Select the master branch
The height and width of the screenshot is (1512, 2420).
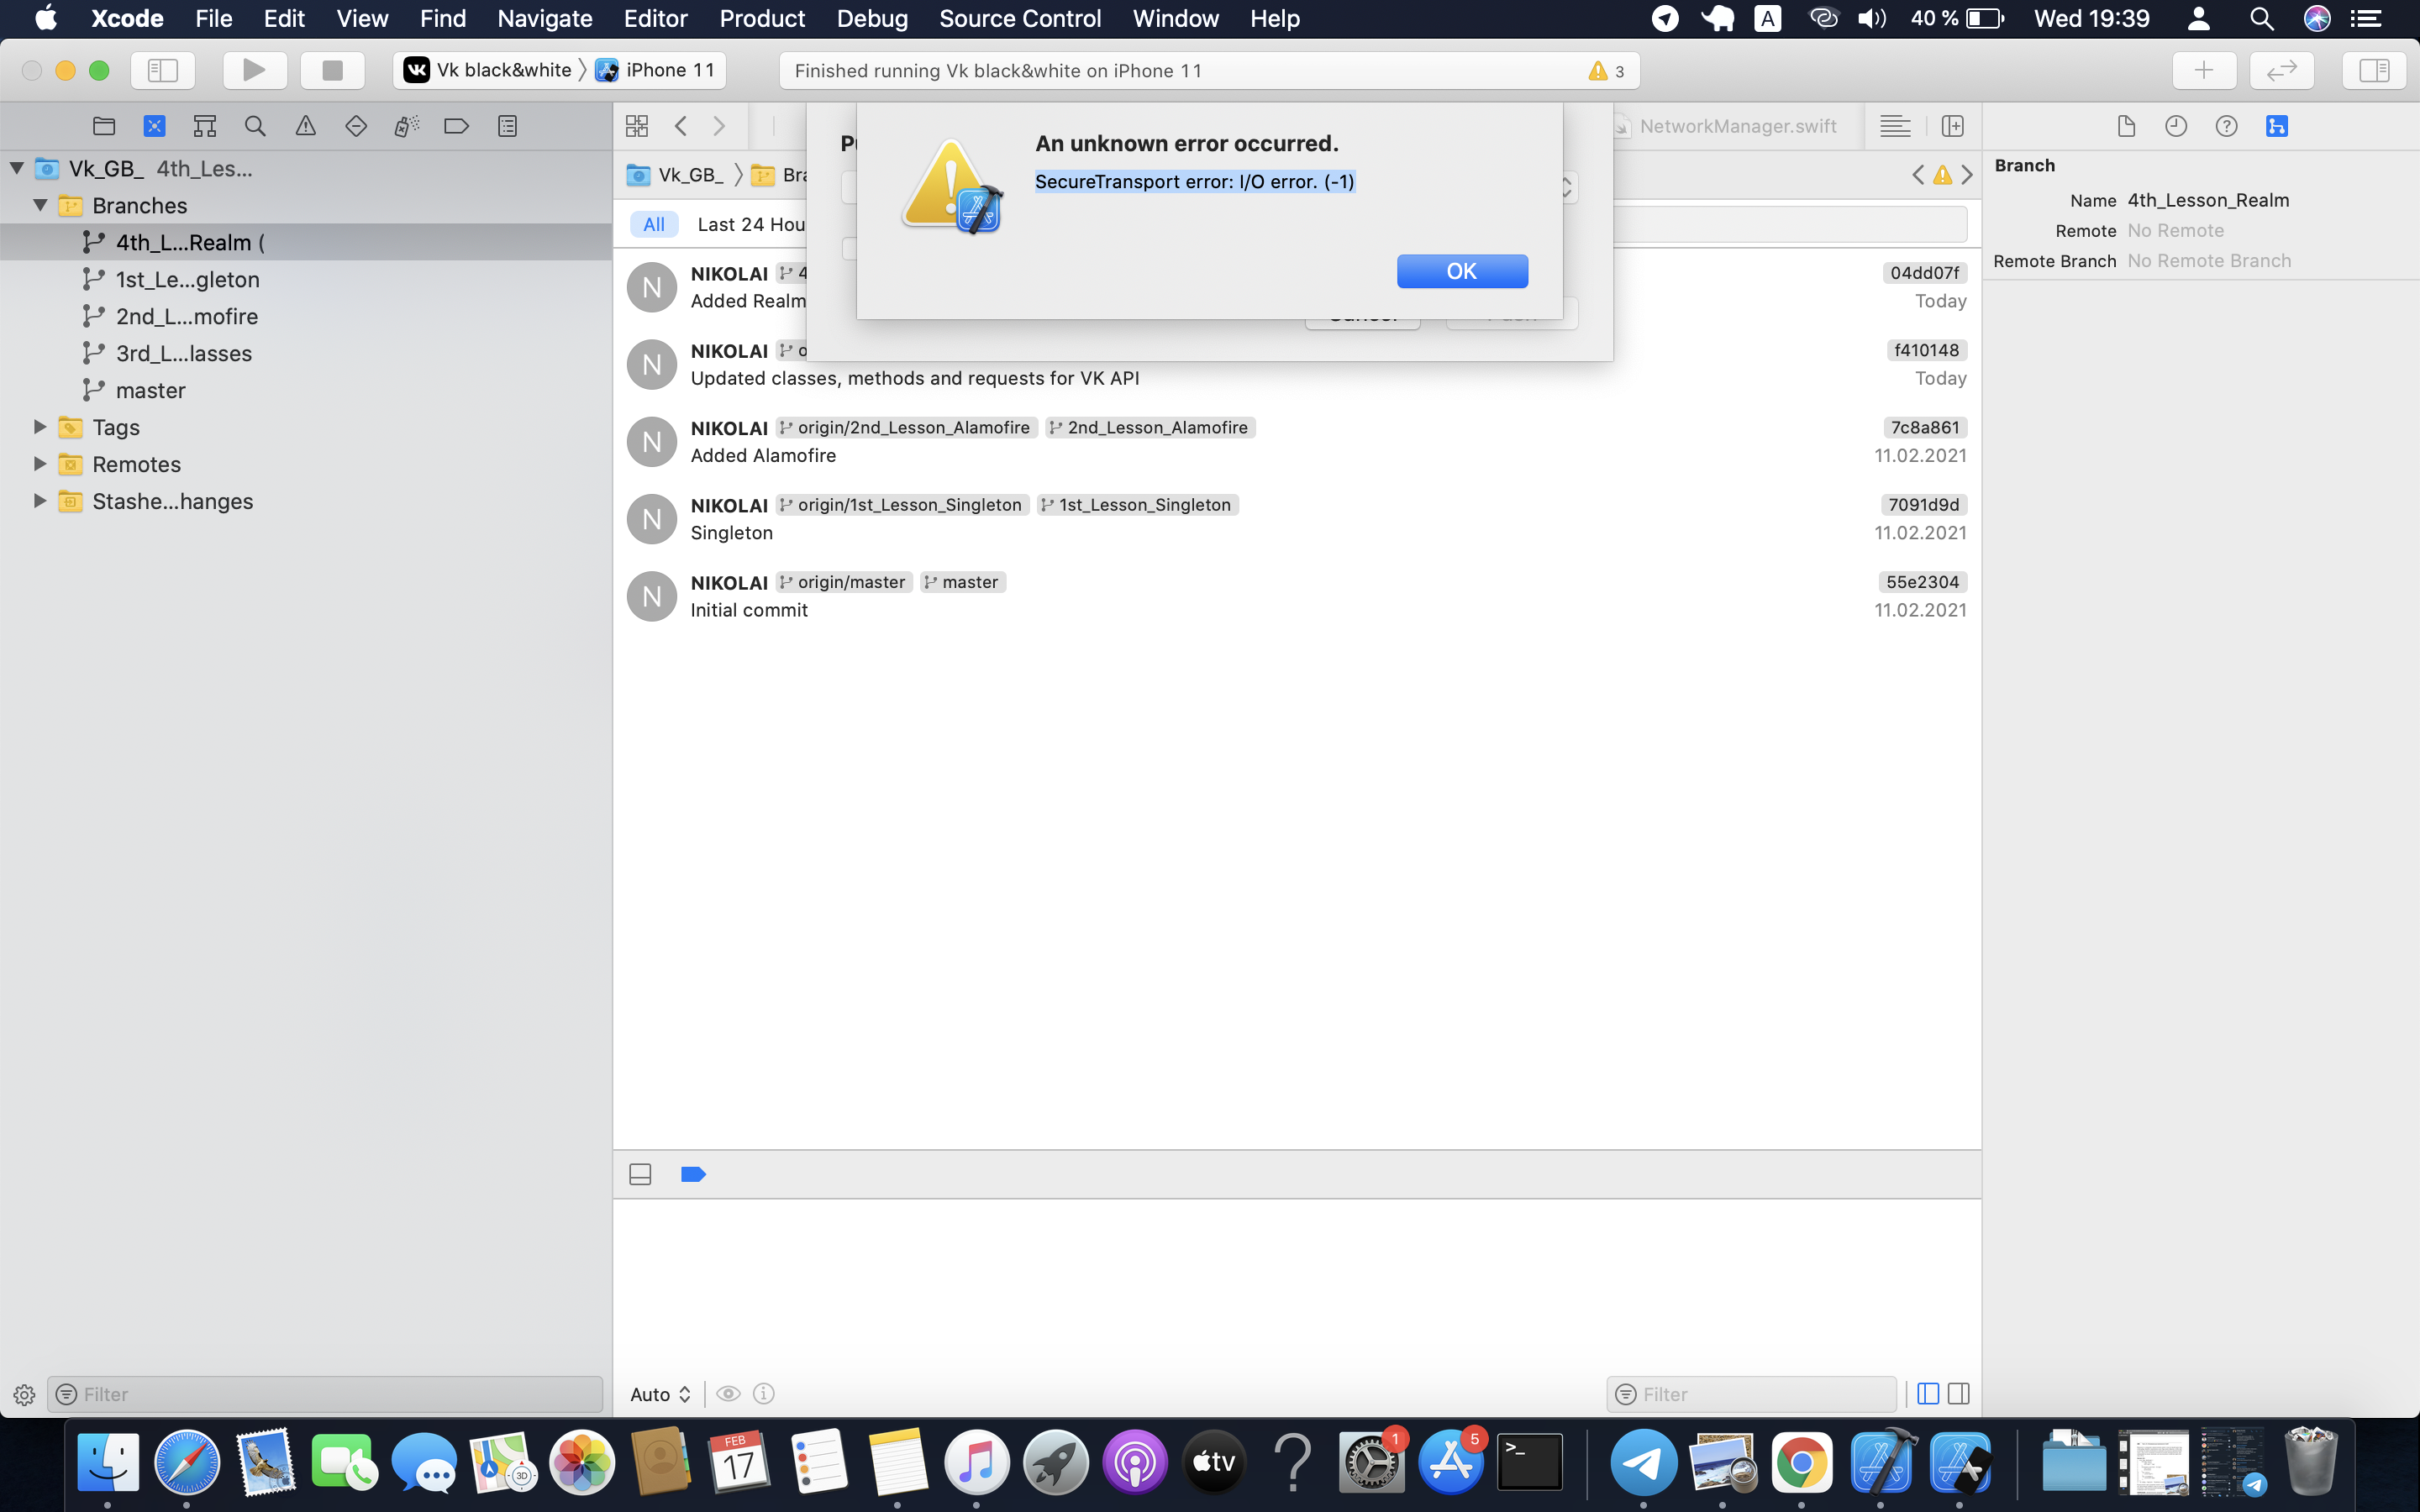pyautogui.click(x=150, y=390)
